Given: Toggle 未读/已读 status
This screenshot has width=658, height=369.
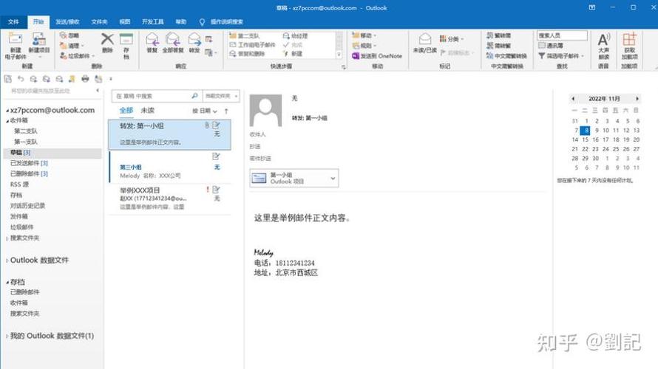Looking at the screenshot, I should (x=424, y=43).
